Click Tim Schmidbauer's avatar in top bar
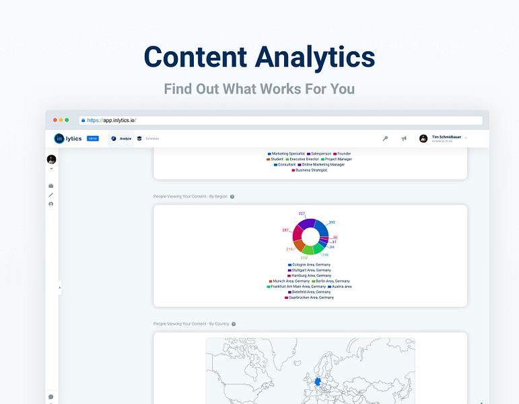This screenshot has width=519, height=404. 423,139
